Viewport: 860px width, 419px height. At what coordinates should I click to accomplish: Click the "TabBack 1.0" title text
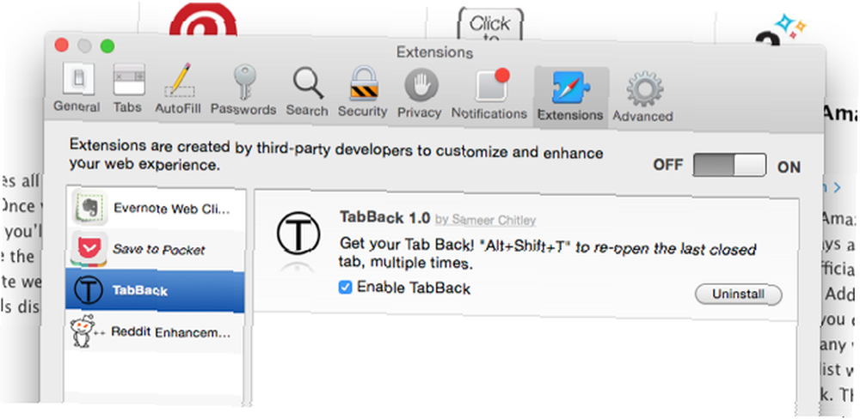(385, 217)
